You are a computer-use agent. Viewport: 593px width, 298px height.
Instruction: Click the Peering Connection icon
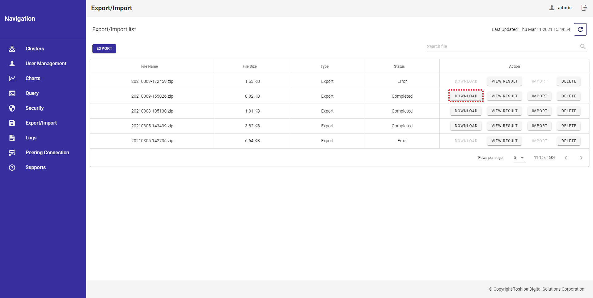point(12,152)
